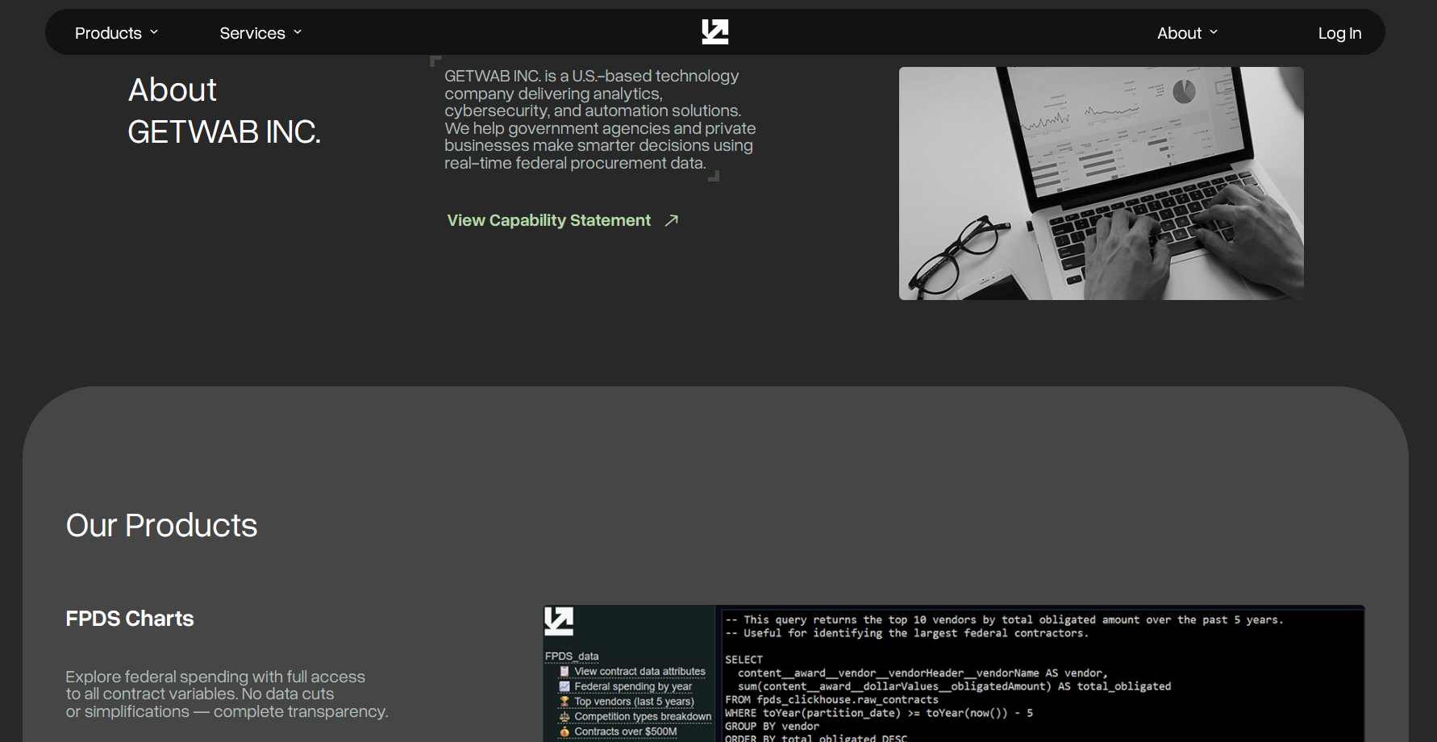Image resolution: width=1437 pixels, height=742 pixels.
Task: Click the icon beside Contracts over $500M
Action: click(564, 732)
